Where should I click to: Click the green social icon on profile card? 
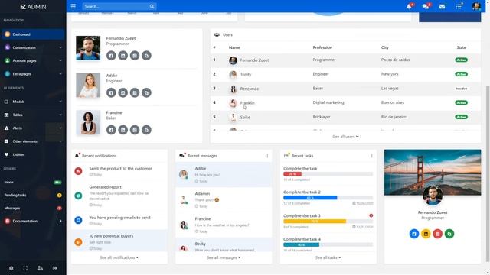[x=449, y=234]
